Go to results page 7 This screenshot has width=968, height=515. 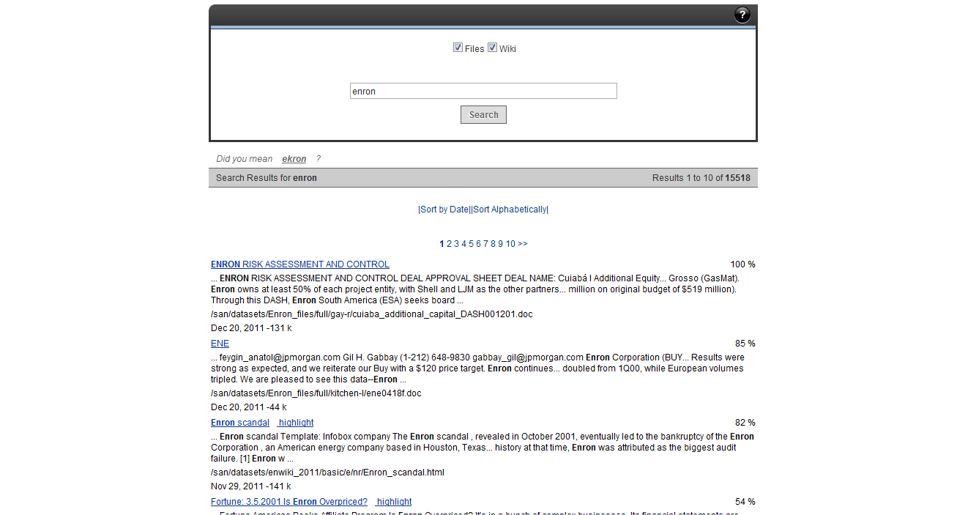pyautogui.click(x=486, y=244)
